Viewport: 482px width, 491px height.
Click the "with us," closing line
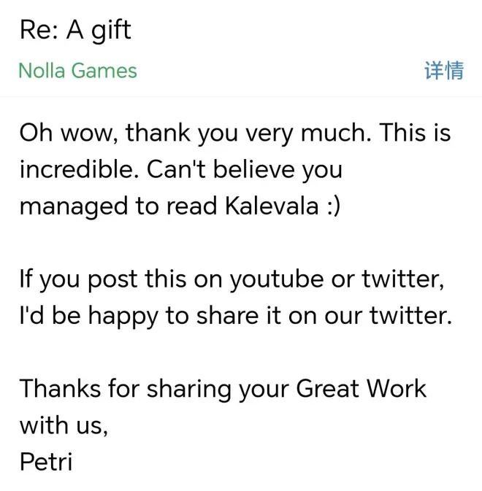[64, 425]
